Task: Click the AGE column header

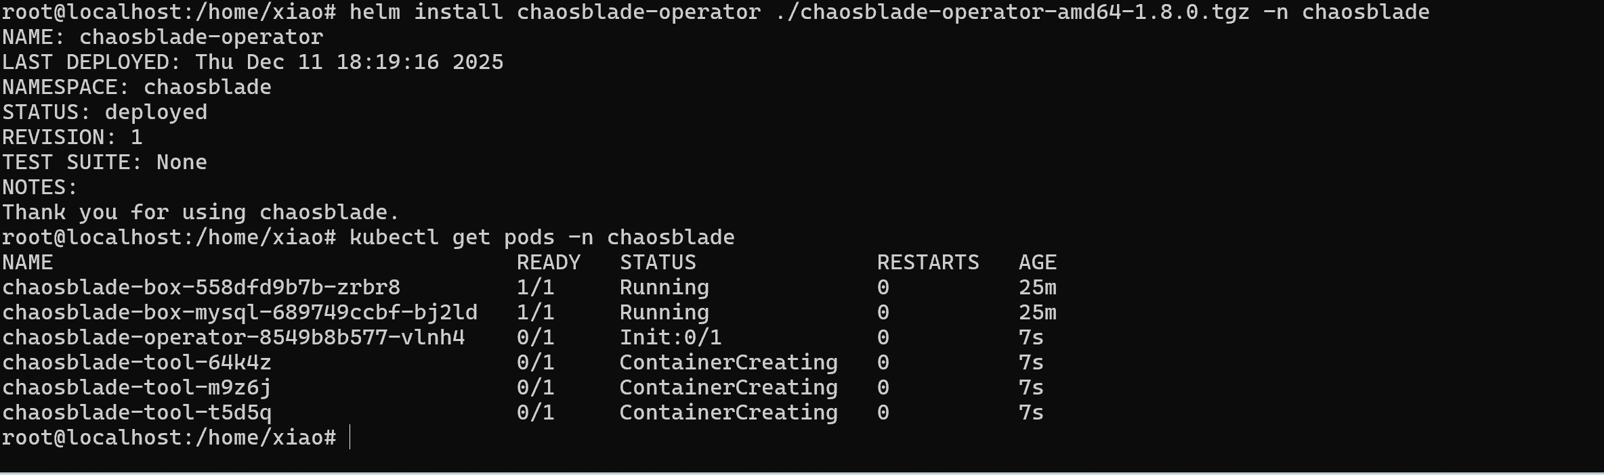Action: coord(1037,263)
